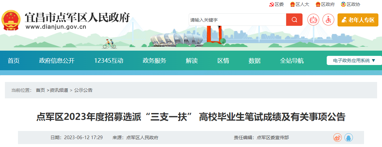Open 政务服务 navigation menu
Screen dimensions: 382x147
click(154, 60)
